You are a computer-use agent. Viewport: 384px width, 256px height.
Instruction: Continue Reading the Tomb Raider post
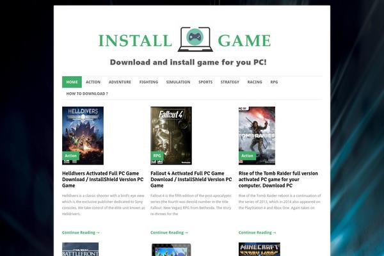(257, 232)
